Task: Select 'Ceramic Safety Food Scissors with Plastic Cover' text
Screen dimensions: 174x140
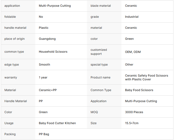Action: [147, 77]
